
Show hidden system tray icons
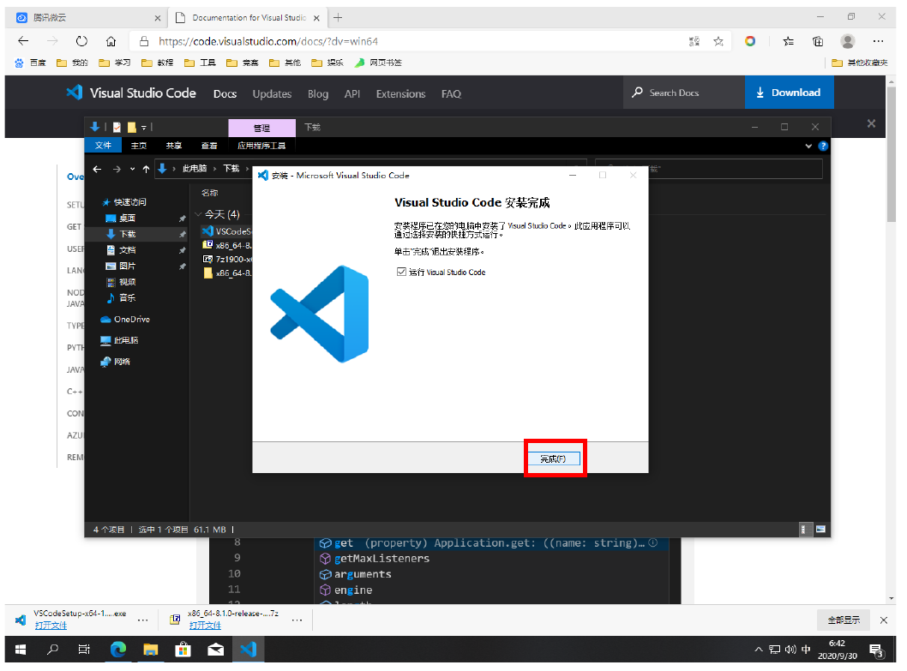pos(758,650)
